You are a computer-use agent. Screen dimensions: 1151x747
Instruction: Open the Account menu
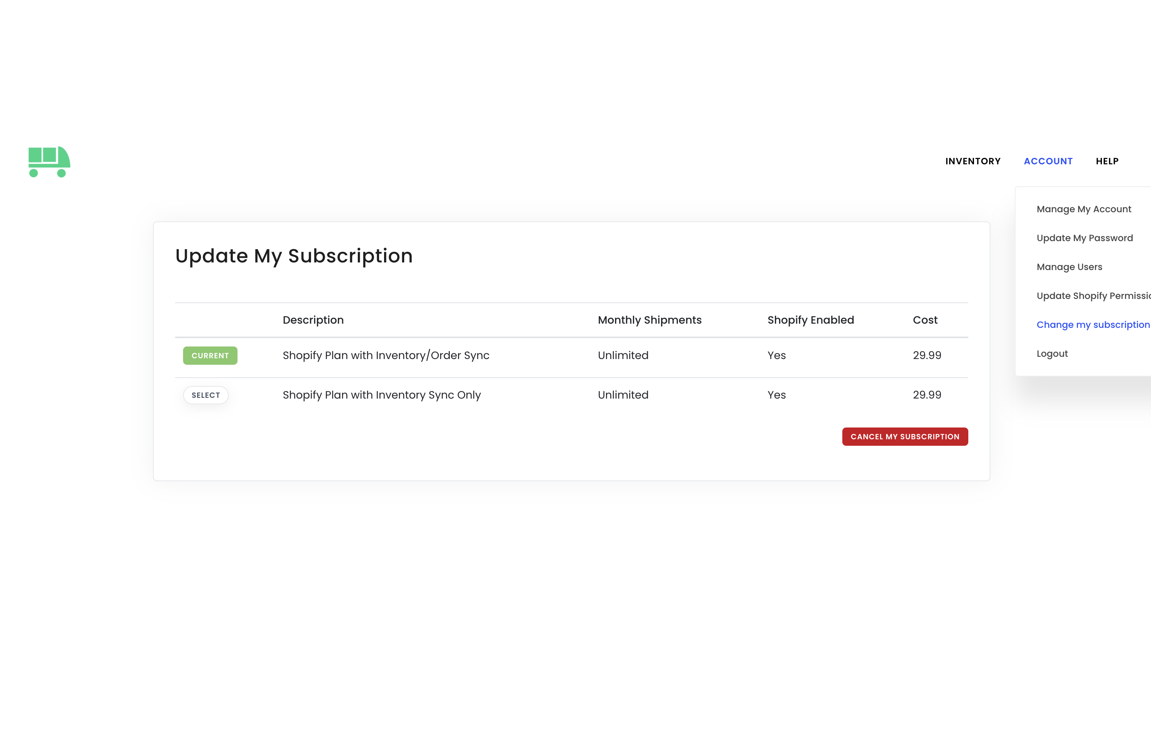tap(1048, 161)
